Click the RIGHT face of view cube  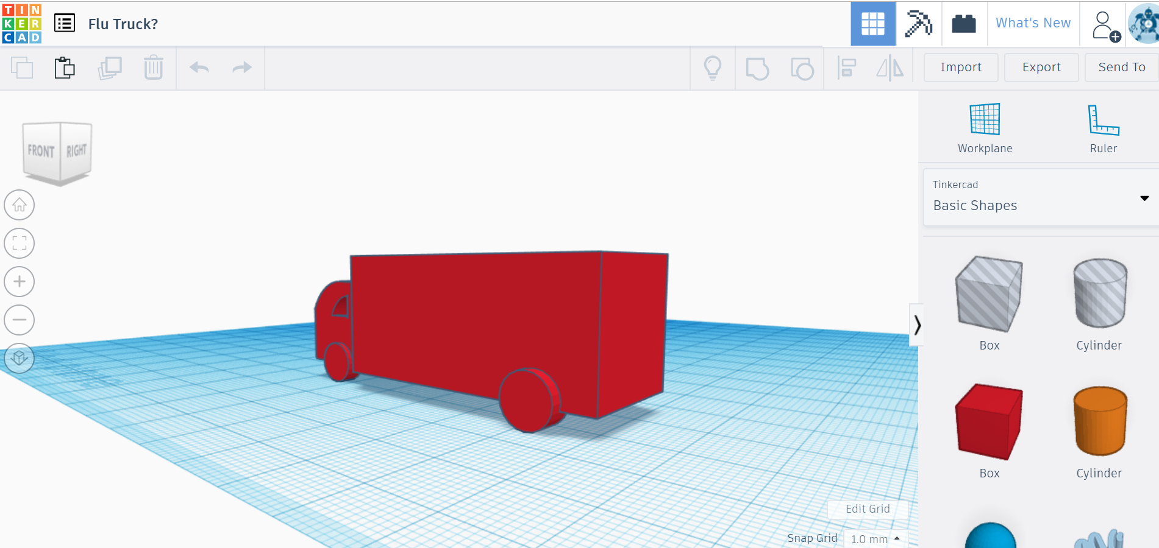click(77, 150)
